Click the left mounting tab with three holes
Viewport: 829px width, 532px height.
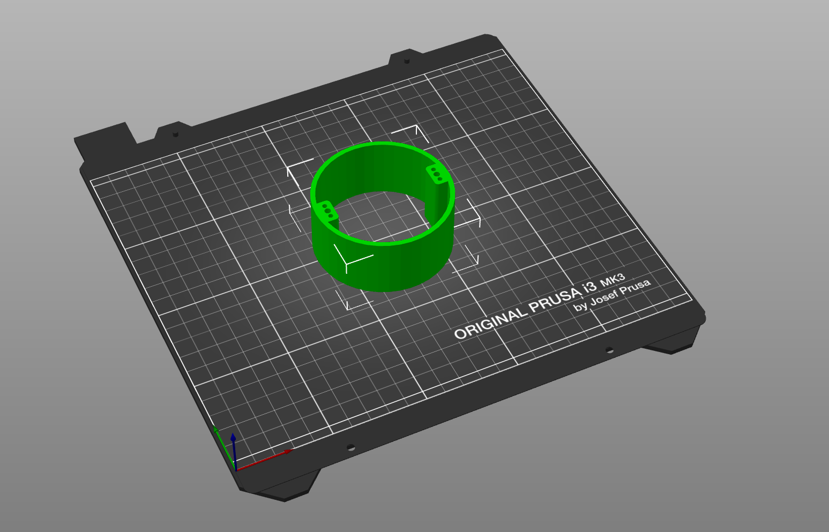tap(326, 211)
